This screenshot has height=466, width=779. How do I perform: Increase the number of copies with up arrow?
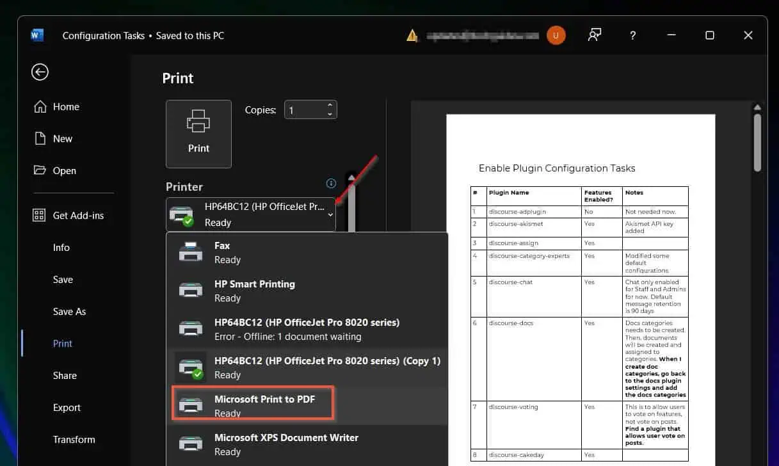330,106
